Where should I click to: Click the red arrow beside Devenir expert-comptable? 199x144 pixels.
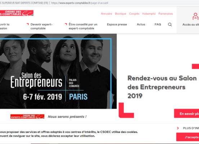point(28,24)
